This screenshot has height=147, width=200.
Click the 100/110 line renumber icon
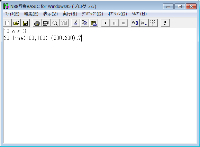coord(153,23)
